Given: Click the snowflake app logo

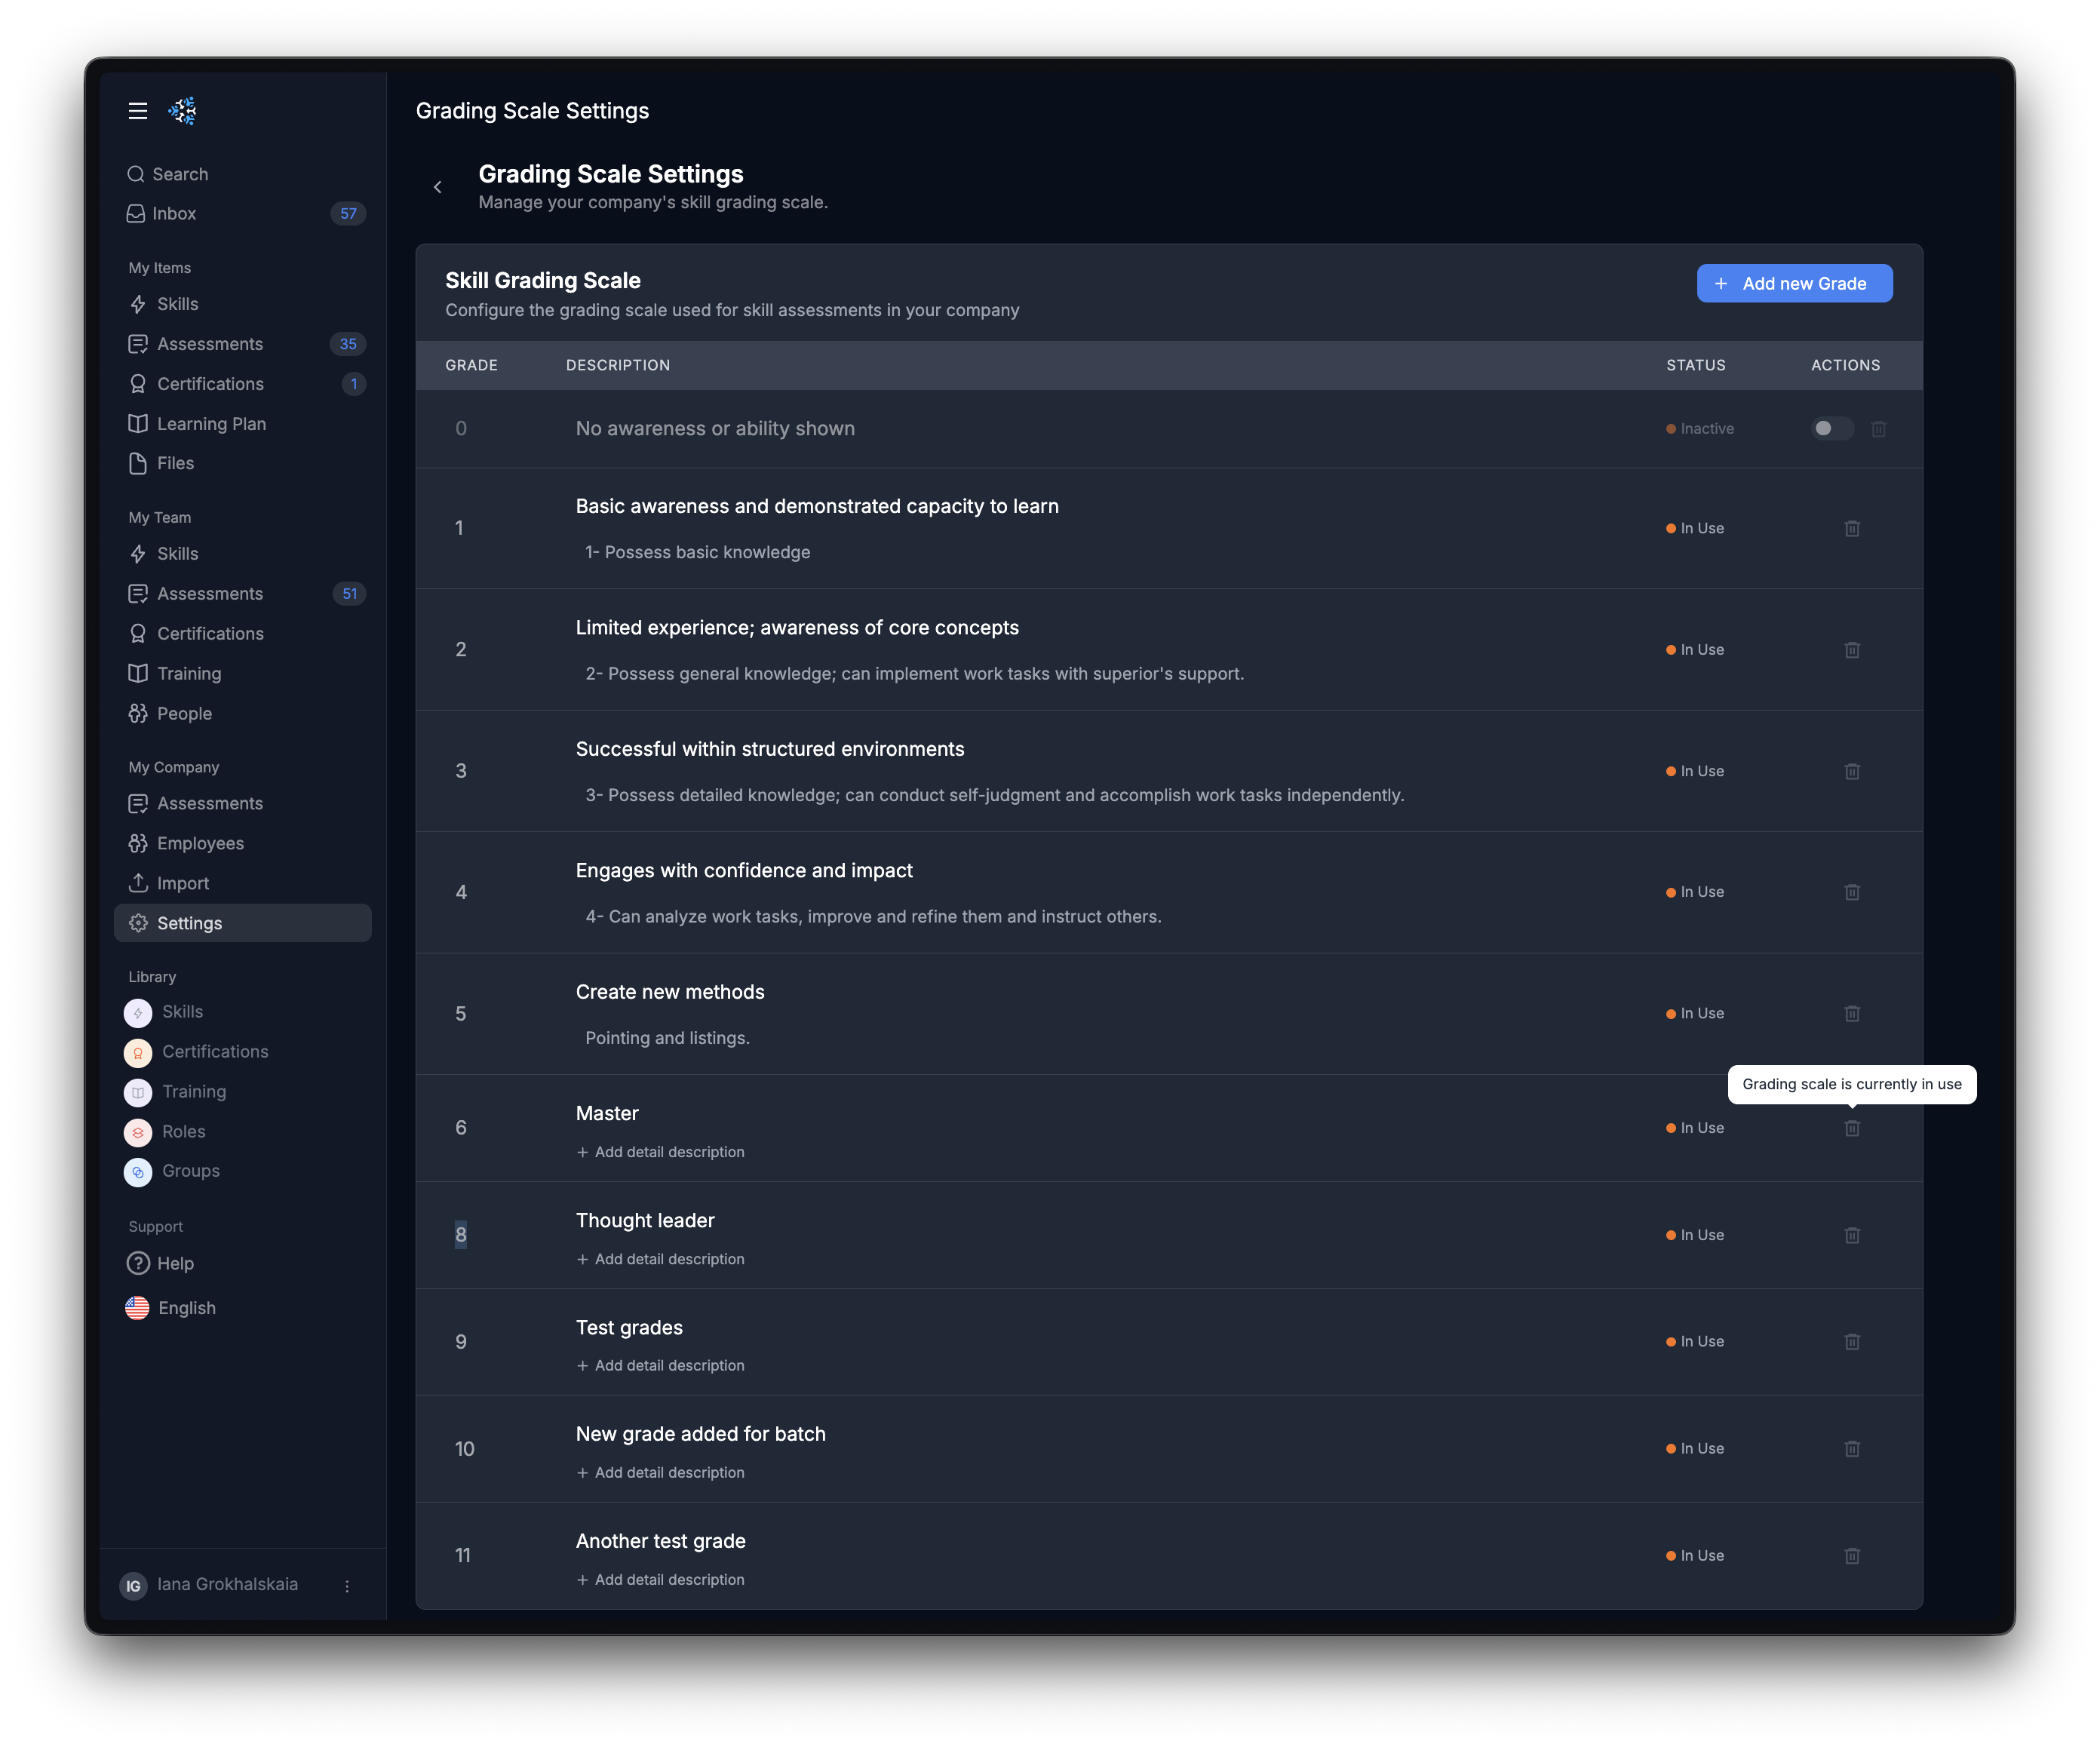Looking at the screenshot, I should coord(182,111).
